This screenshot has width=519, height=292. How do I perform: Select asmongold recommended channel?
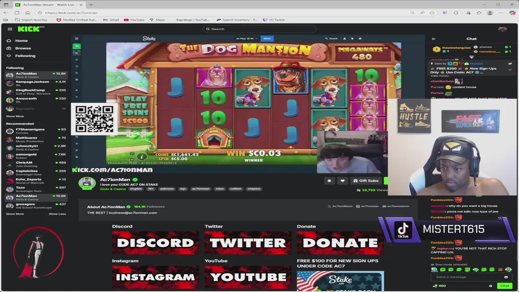[x=36, y=156]
